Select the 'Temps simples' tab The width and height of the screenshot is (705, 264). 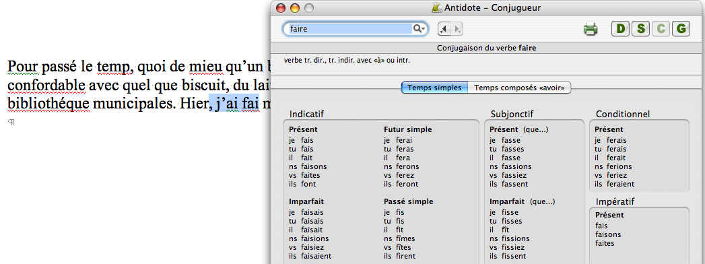pos(434,88)
